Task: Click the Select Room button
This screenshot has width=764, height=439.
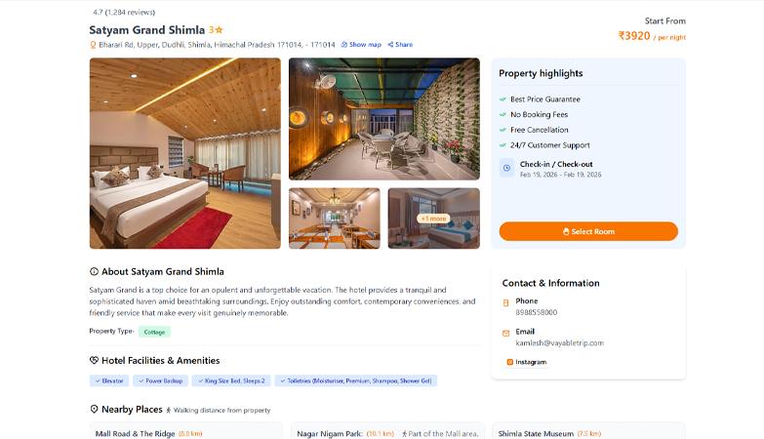Action: click(x=588, y=231)
